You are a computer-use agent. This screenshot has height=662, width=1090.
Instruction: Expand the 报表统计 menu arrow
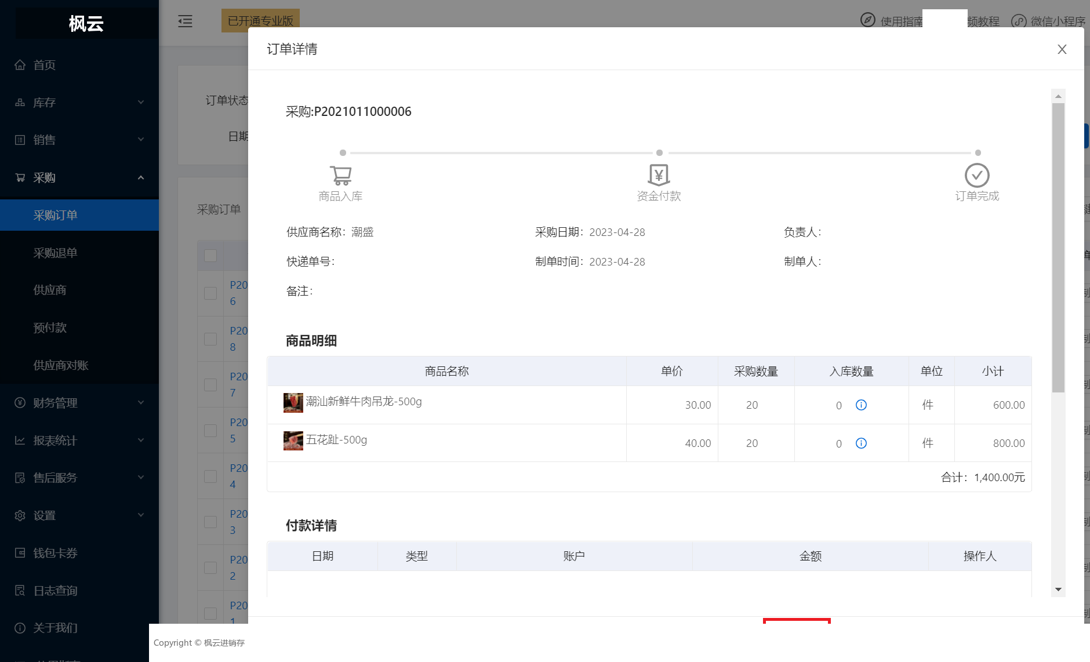click(x=141, y=441)
